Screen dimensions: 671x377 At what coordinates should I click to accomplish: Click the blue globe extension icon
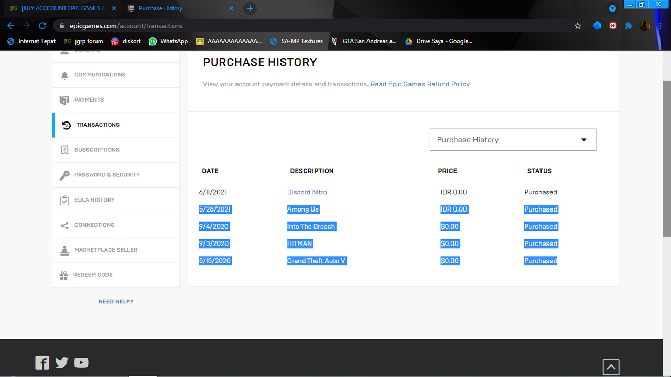click(x=597, y=26)
